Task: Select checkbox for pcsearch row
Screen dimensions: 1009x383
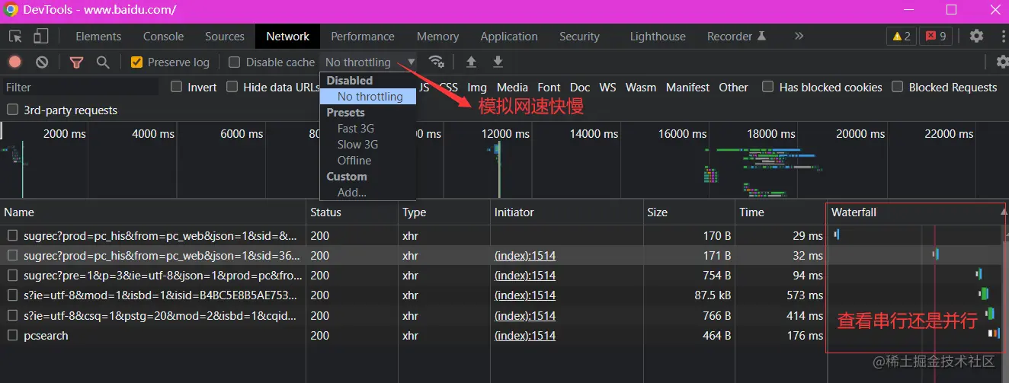Action: (12, 335)
